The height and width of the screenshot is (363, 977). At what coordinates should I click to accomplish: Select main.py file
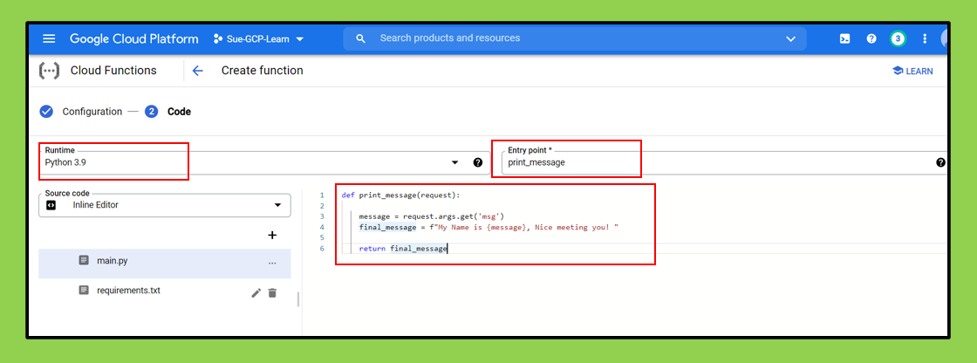tap(165, 264)
